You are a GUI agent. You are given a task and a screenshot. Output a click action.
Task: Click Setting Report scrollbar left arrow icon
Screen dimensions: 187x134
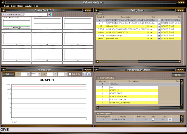pos(98,61)
